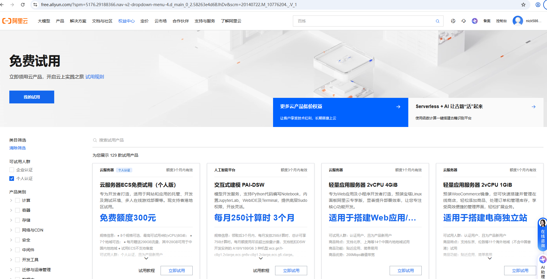
Task: Expand the 网络与CDN category arrow
Action: pos(11,230)
